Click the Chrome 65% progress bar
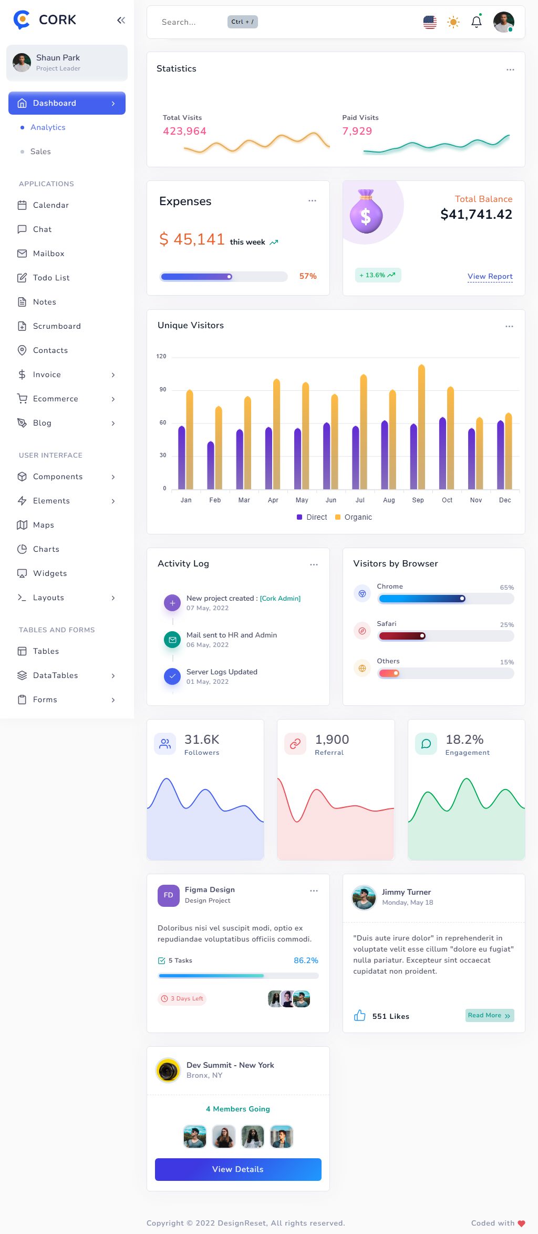Screen dimensions: 538x1234 446,599
